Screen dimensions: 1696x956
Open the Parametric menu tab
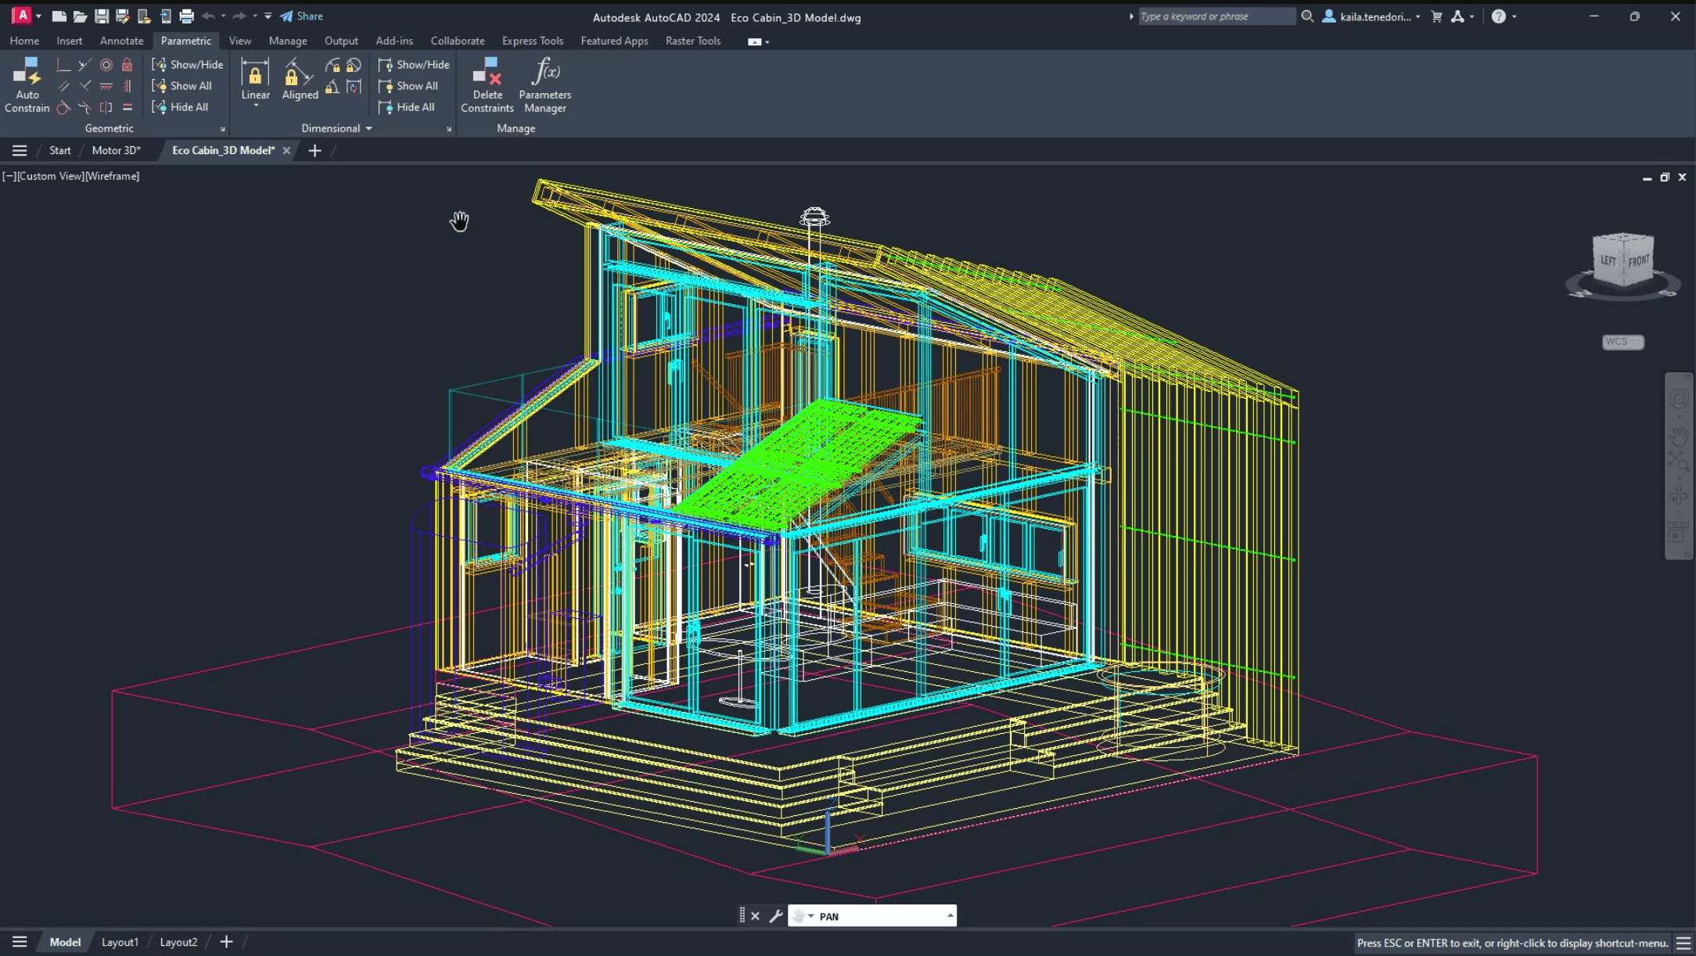coord(185,41)
